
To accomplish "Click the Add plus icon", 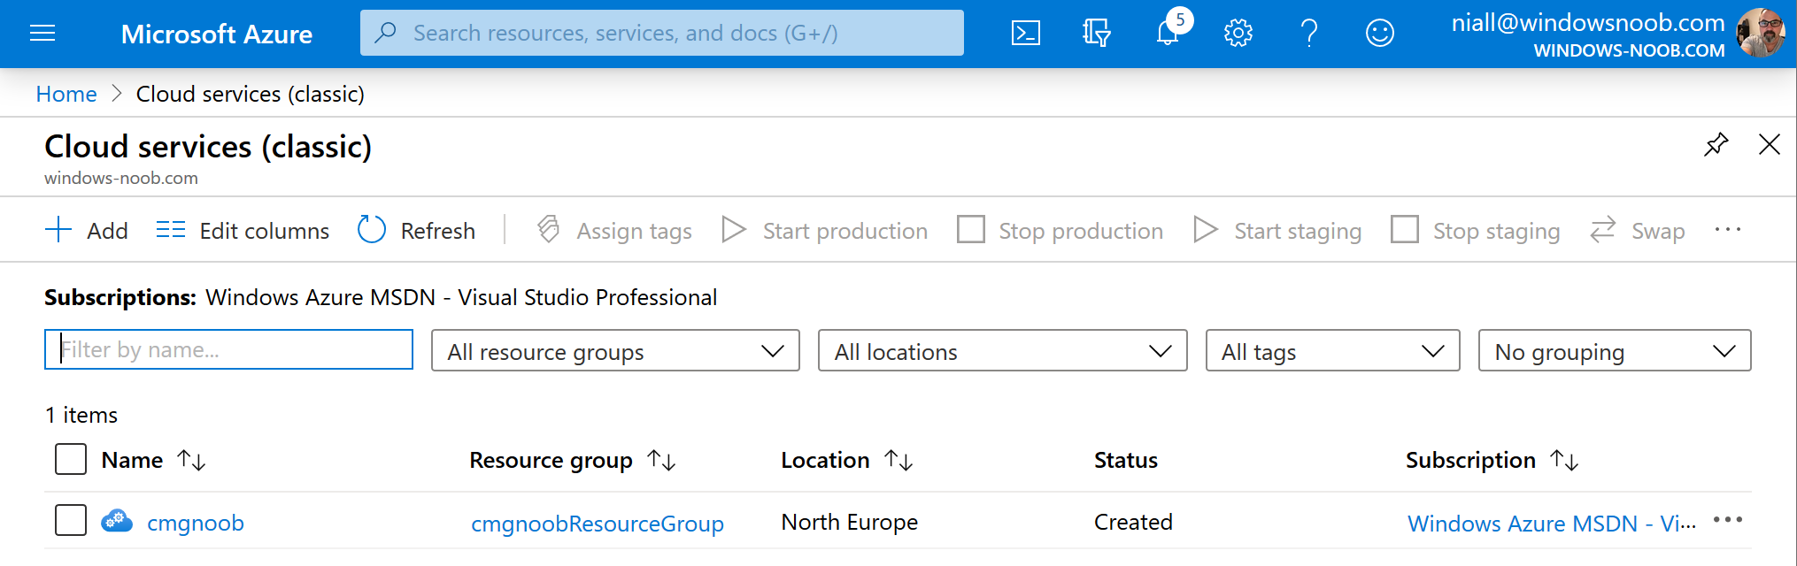I will coord(58,230).
